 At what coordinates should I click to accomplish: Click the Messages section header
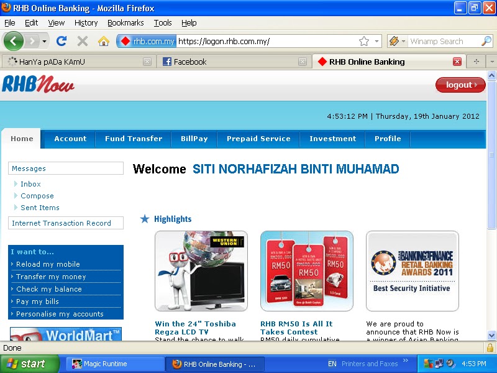coord(66,168)
